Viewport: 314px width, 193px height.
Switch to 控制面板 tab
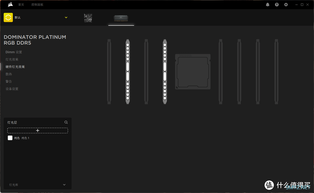tap(37, 5)
